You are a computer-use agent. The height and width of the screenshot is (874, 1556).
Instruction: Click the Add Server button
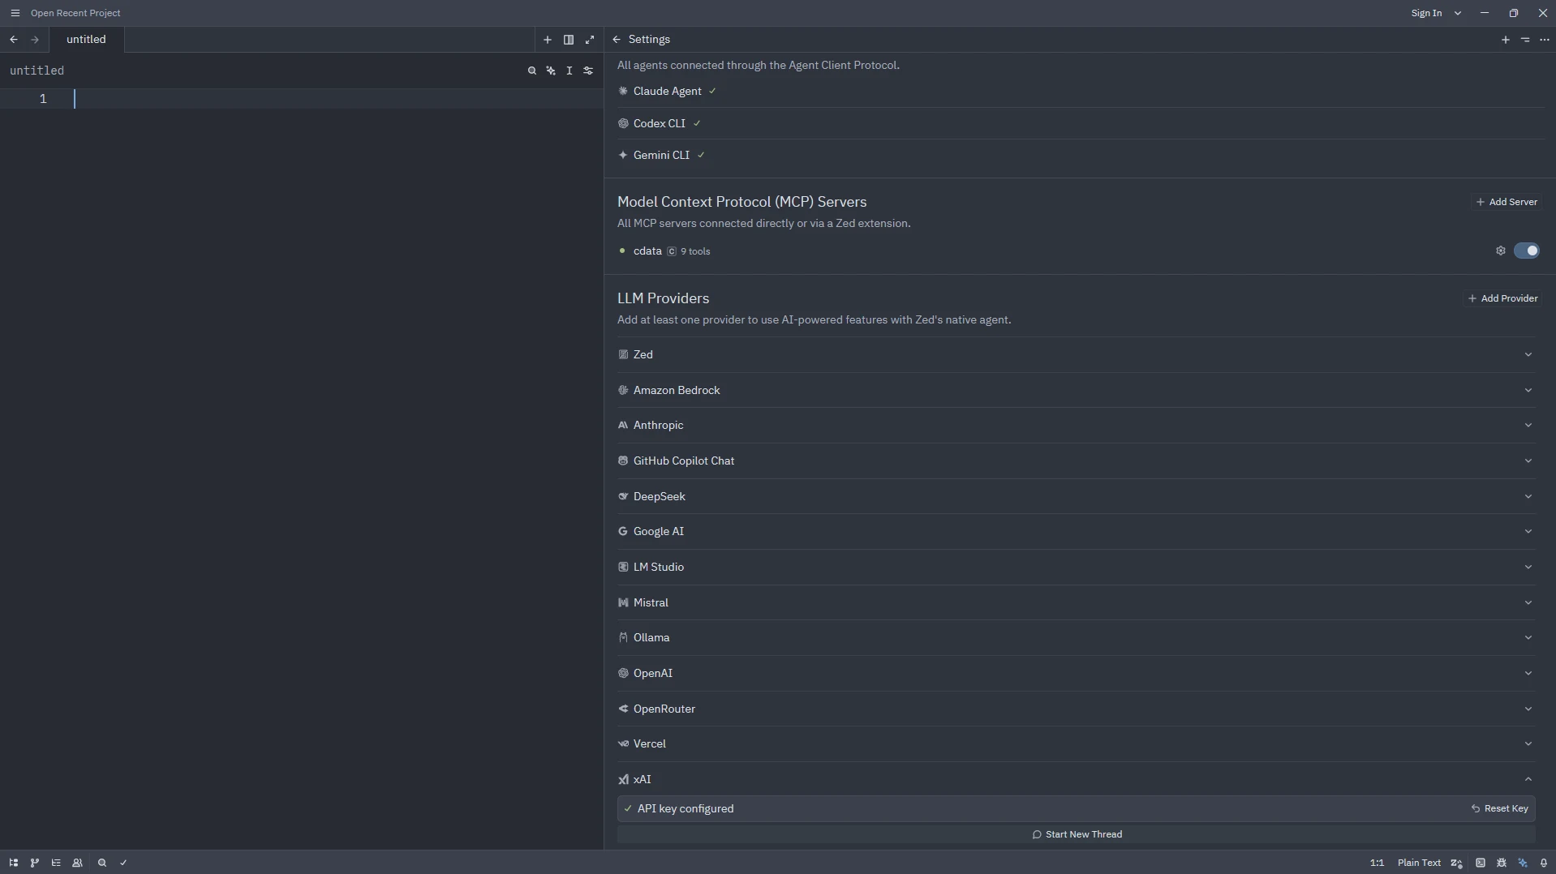point(1507,202)
